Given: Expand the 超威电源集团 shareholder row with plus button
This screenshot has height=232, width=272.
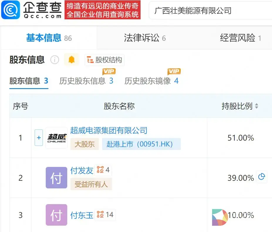Looking at the screenshot, I should tap(39, 138).
